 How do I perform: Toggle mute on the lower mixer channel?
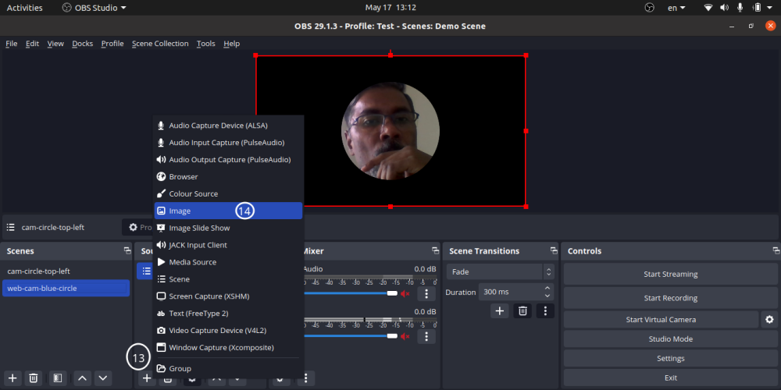405,337
